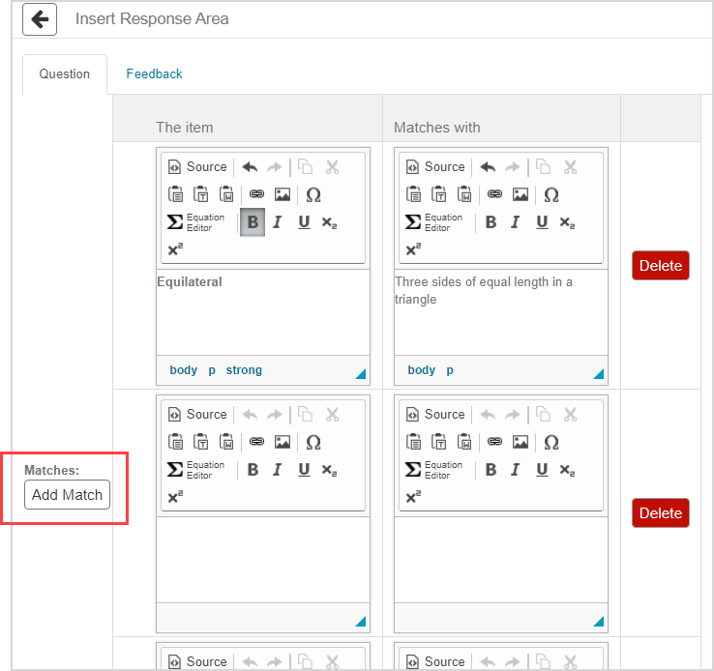Apply subscript in second item editor

330,470
